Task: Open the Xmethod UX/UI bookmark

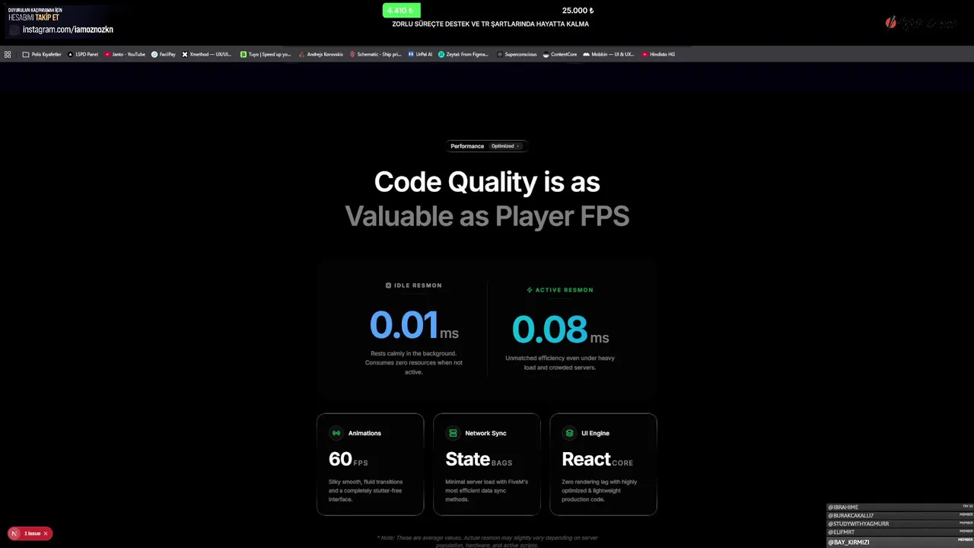Action: pos(207,54)
